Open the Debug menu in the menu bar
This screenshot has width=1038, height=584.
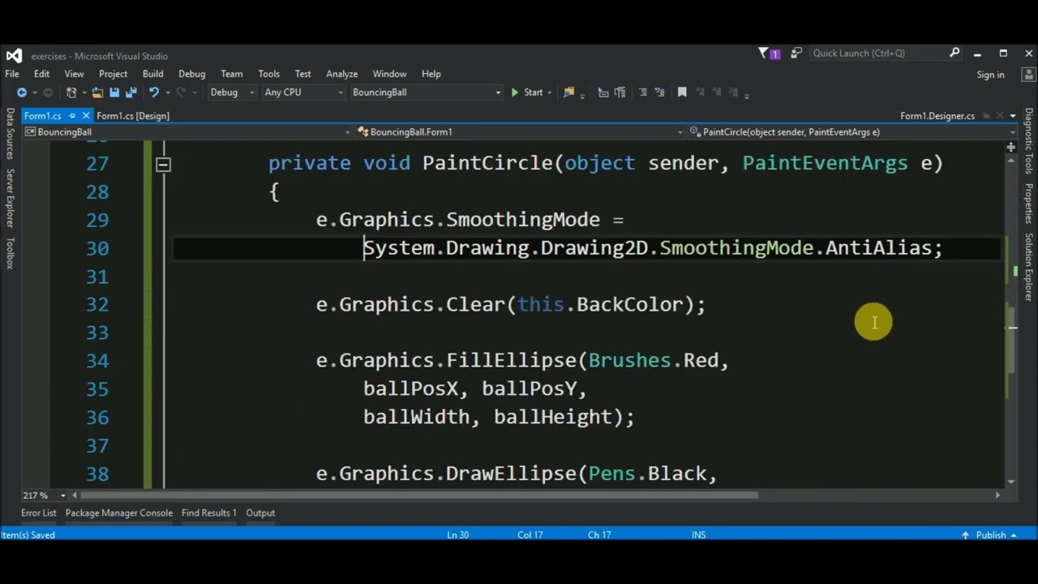click(x=191, y=74)
